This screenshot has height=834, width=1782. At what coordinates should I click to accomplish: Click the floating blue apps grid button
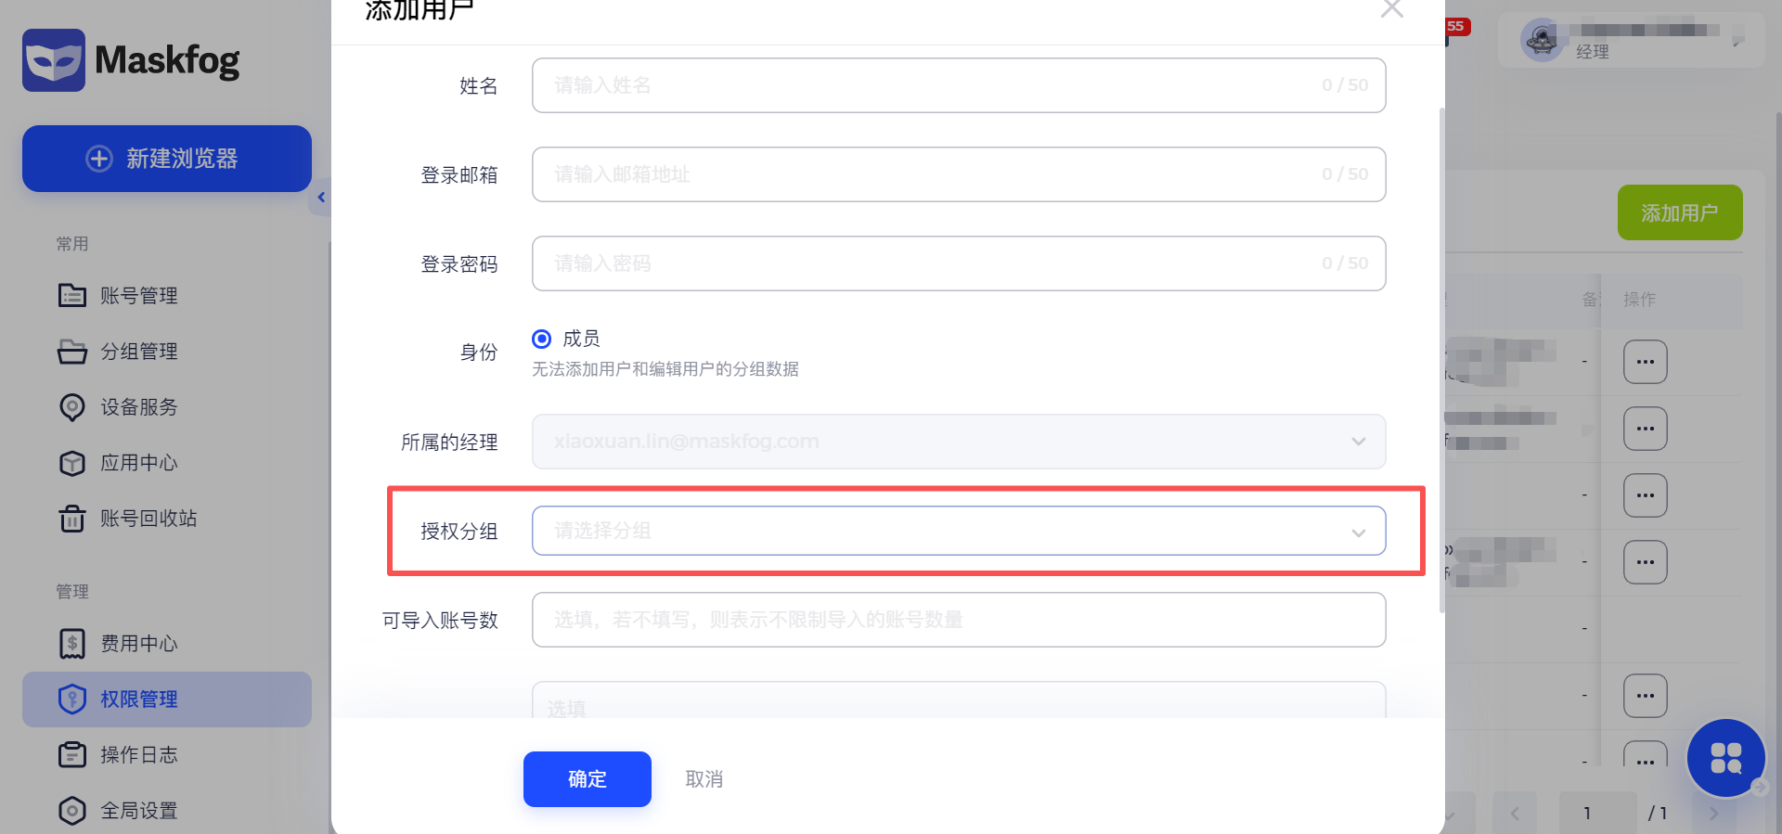[x=1725, y=758]
